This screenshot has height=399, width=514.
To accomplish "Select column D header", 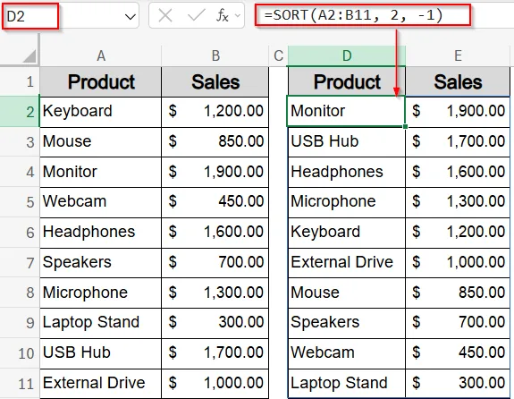I will pos(347,55).
